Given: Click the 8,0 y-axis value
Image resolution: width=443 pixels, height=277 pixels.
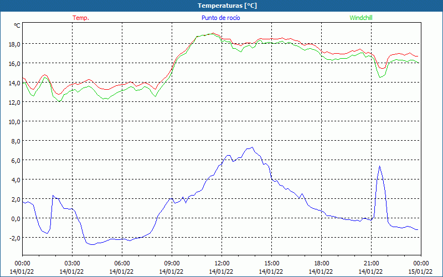Looking at the screenshot, I should point(16,141).
